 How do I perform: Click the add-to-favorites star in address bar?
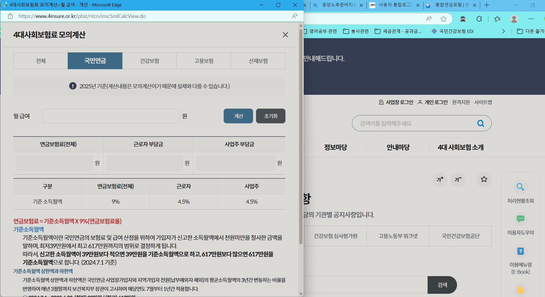point(444,19)
